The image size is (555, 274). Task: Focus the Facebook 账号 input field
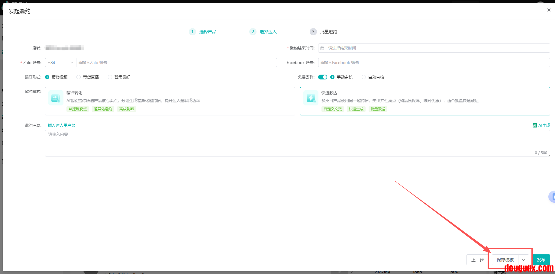(x=434, y=63)
